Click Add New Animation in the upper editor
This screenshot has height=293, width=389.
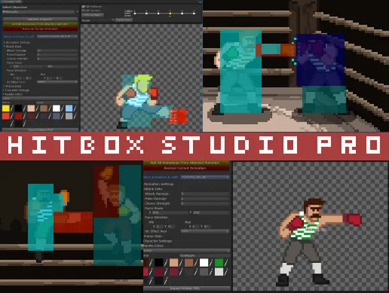[x=40, y=19]
